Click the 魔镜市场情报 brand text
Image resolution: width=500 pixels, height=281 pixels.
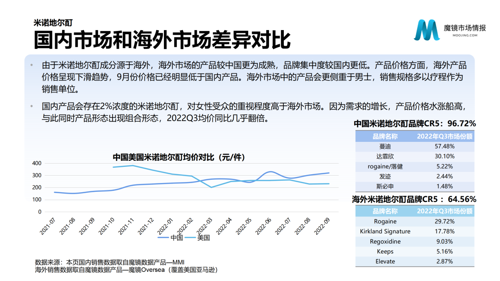(465, 28)
